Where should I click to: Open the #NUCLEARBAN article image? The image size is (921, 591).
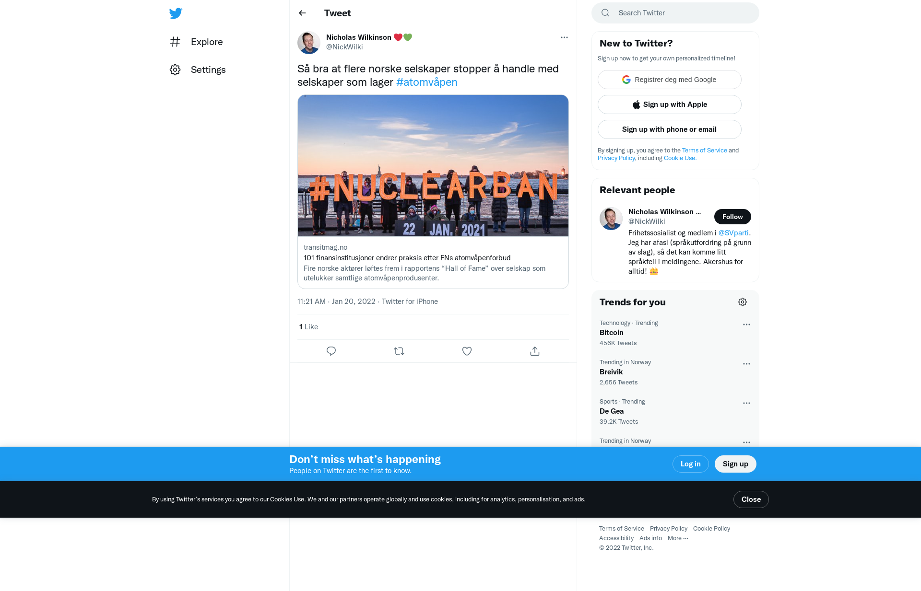pyautogui.click(x=433, y=165)
